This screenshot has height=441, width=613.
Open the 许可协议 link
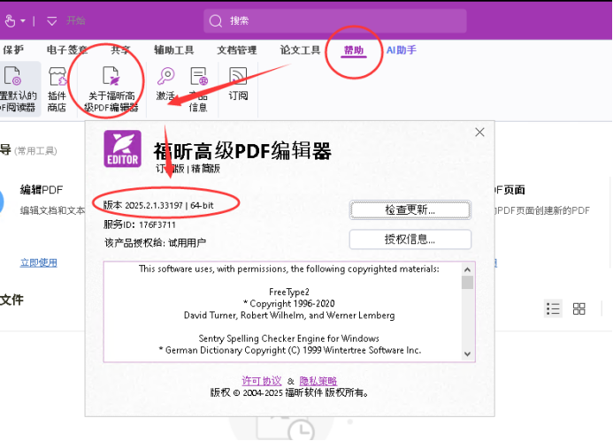[x=261, y=380]
